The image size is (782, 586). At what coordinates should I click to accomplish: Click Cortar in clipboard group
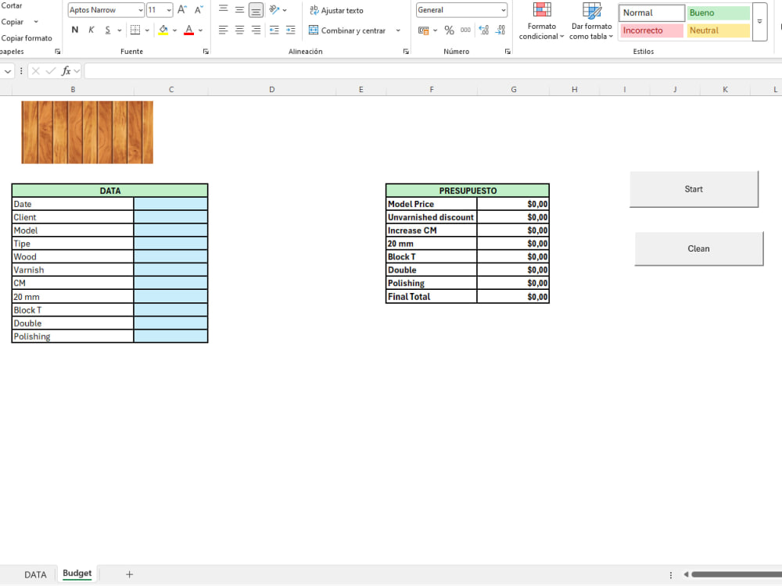[x=12, y=5]
